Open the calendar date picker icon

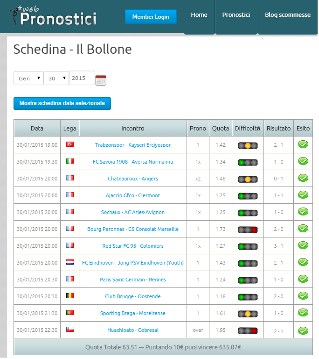click(101, 80)
